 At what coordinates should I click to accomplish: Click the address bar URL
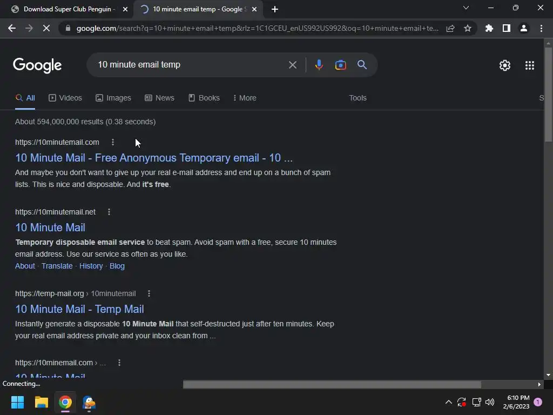pos(258,28)
